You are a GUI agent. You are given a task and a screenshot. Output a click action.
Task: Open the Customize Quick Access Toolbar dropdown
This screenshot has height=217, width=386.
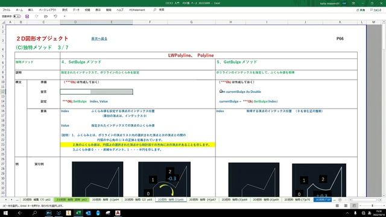coord(65,16)
